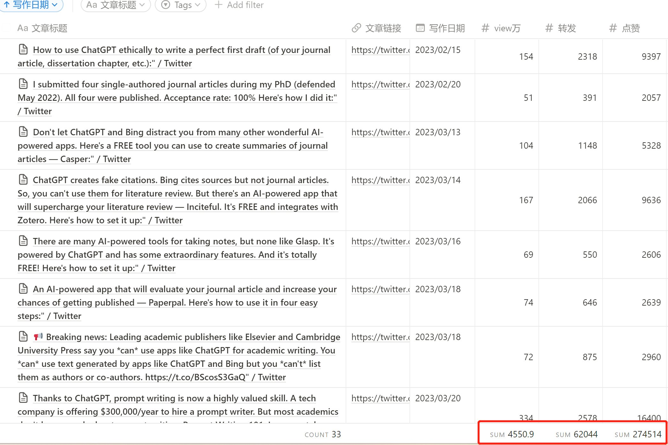
Task: Click the view万 column header
Action: click(x=501, y=28)
